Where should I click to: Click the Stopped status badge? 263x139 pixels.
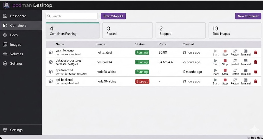pyautogui.click(x=142, y=82)
